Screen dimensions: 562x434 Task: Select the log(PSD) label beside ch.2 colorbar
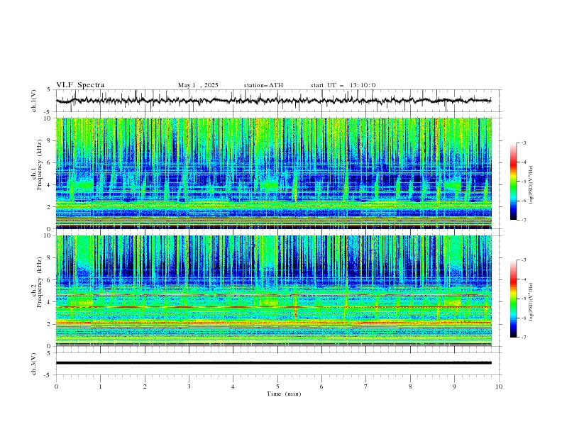tap(531, 301)
